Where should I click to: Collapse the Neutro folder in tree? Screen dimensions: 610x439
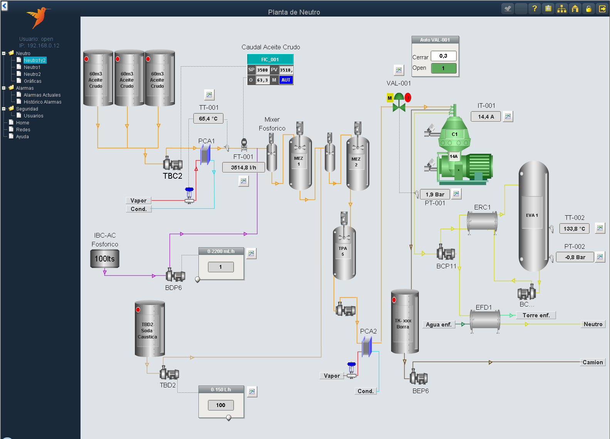tap(4, 54)
